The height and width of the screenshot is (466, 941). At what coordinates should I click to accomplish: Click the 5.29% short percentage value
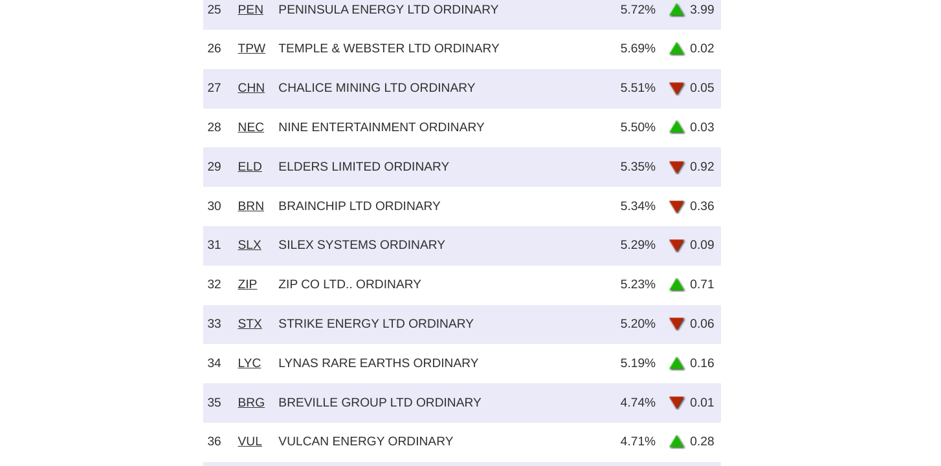pos(638,245)
